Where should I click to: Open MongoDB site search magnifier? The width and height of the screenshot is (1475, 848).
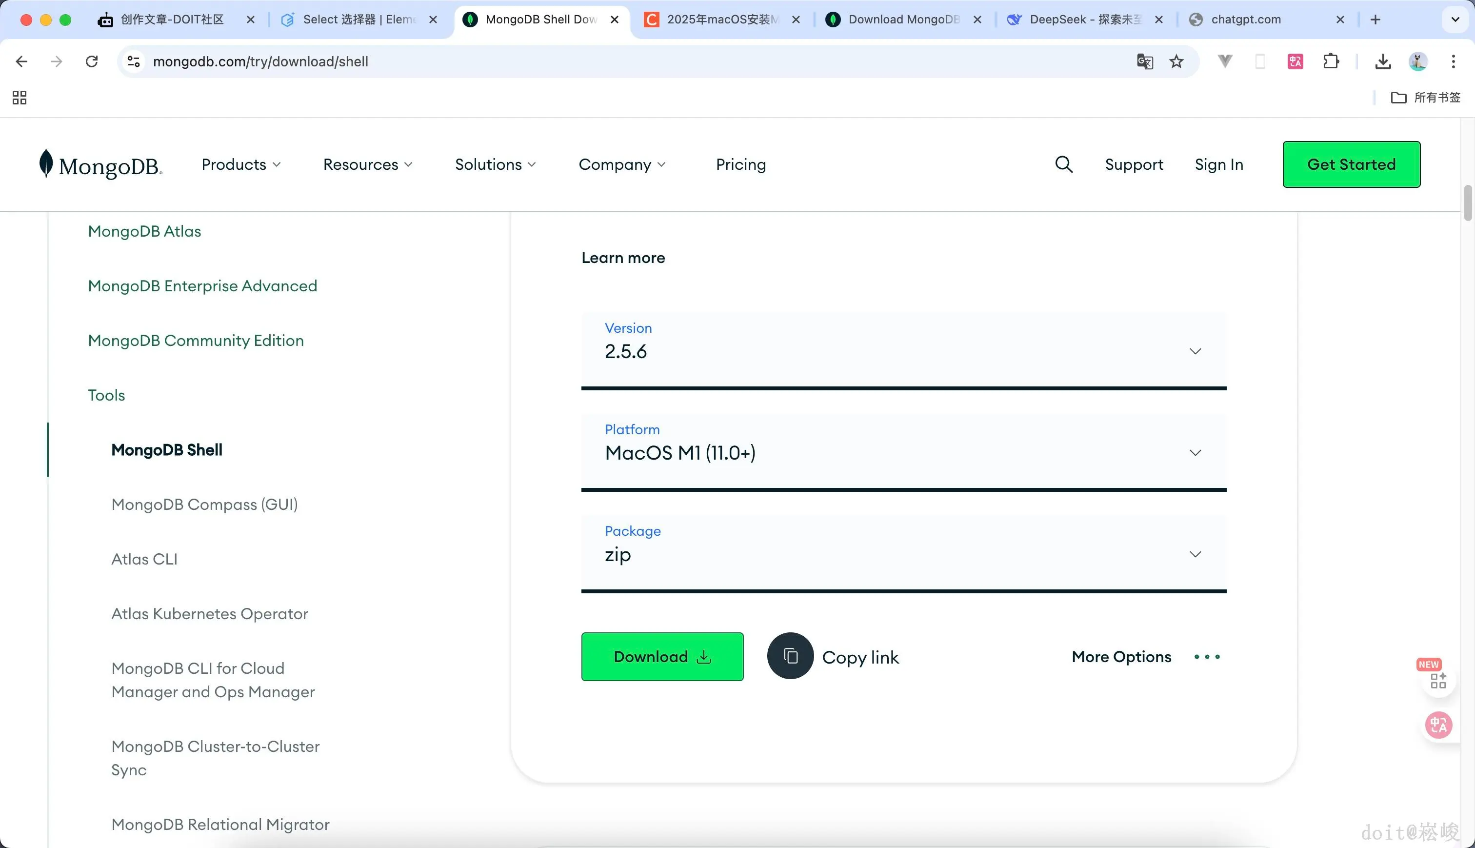(x=1063, y=164)
